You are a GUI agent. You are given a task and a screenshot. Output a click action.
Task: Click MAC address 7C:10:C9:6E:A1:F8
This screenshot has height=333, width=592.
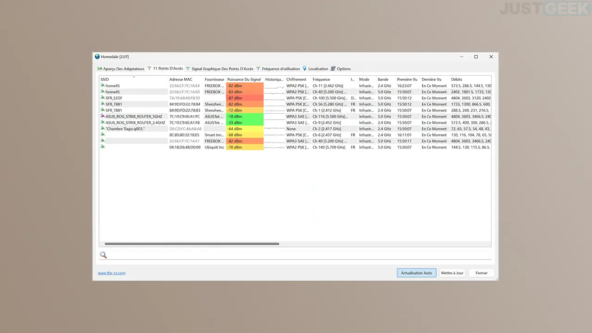[x=185, y=123]
